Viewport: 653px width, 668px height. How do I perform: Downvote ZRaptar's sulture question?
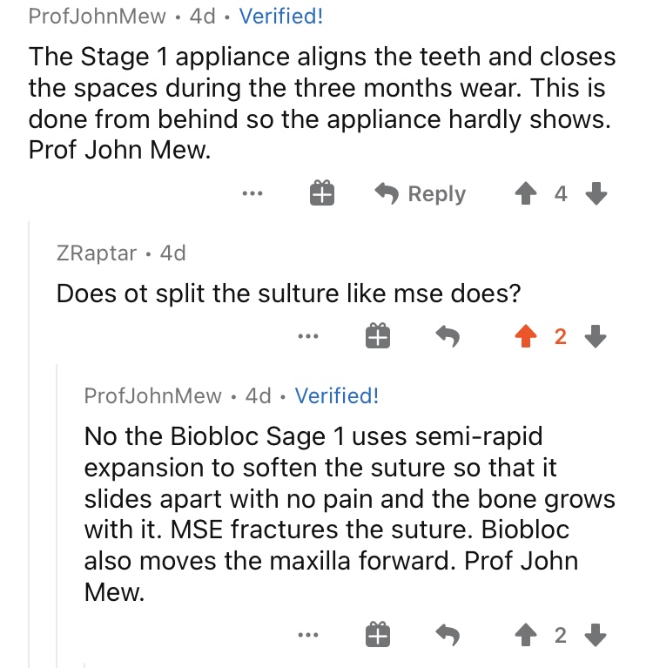coord(596,336)
